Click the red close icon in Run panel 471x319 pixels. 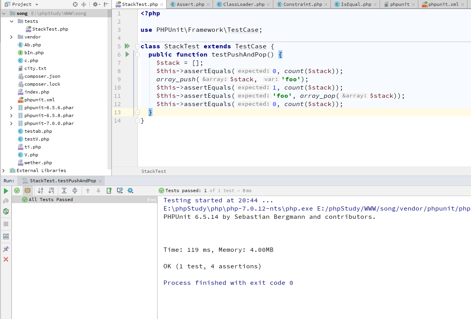point(6,259)
